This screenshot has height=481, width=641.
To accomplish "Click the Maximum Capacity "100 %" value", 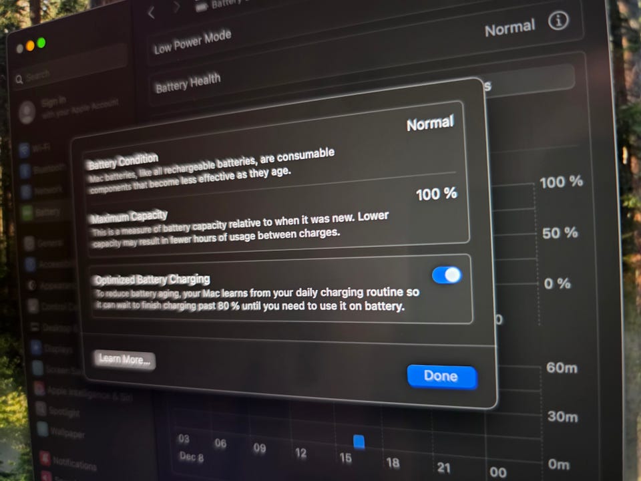I will (x=436, y=194).
